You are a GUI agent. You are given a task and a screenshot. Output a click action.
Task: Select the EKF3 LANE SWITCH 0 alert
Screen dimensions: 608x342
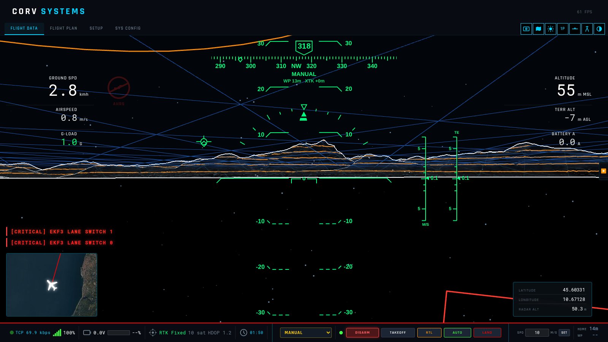(x=60, y=242)
